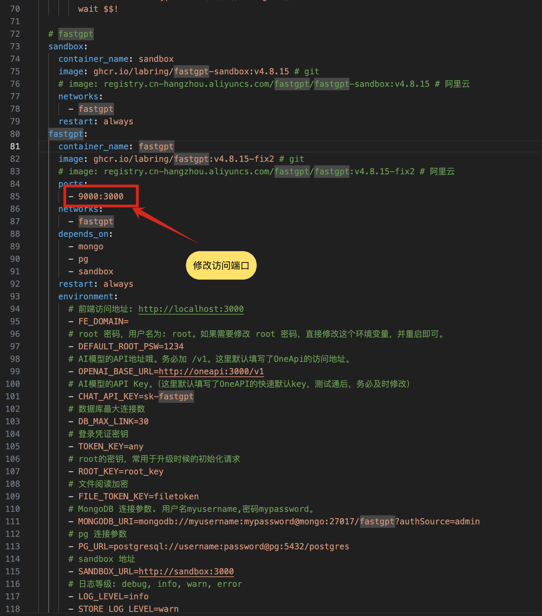Click '# fastgpt' comment on line 72
Image resolution: width=542 pixels, height=616 pixels.
pos(71,34)
